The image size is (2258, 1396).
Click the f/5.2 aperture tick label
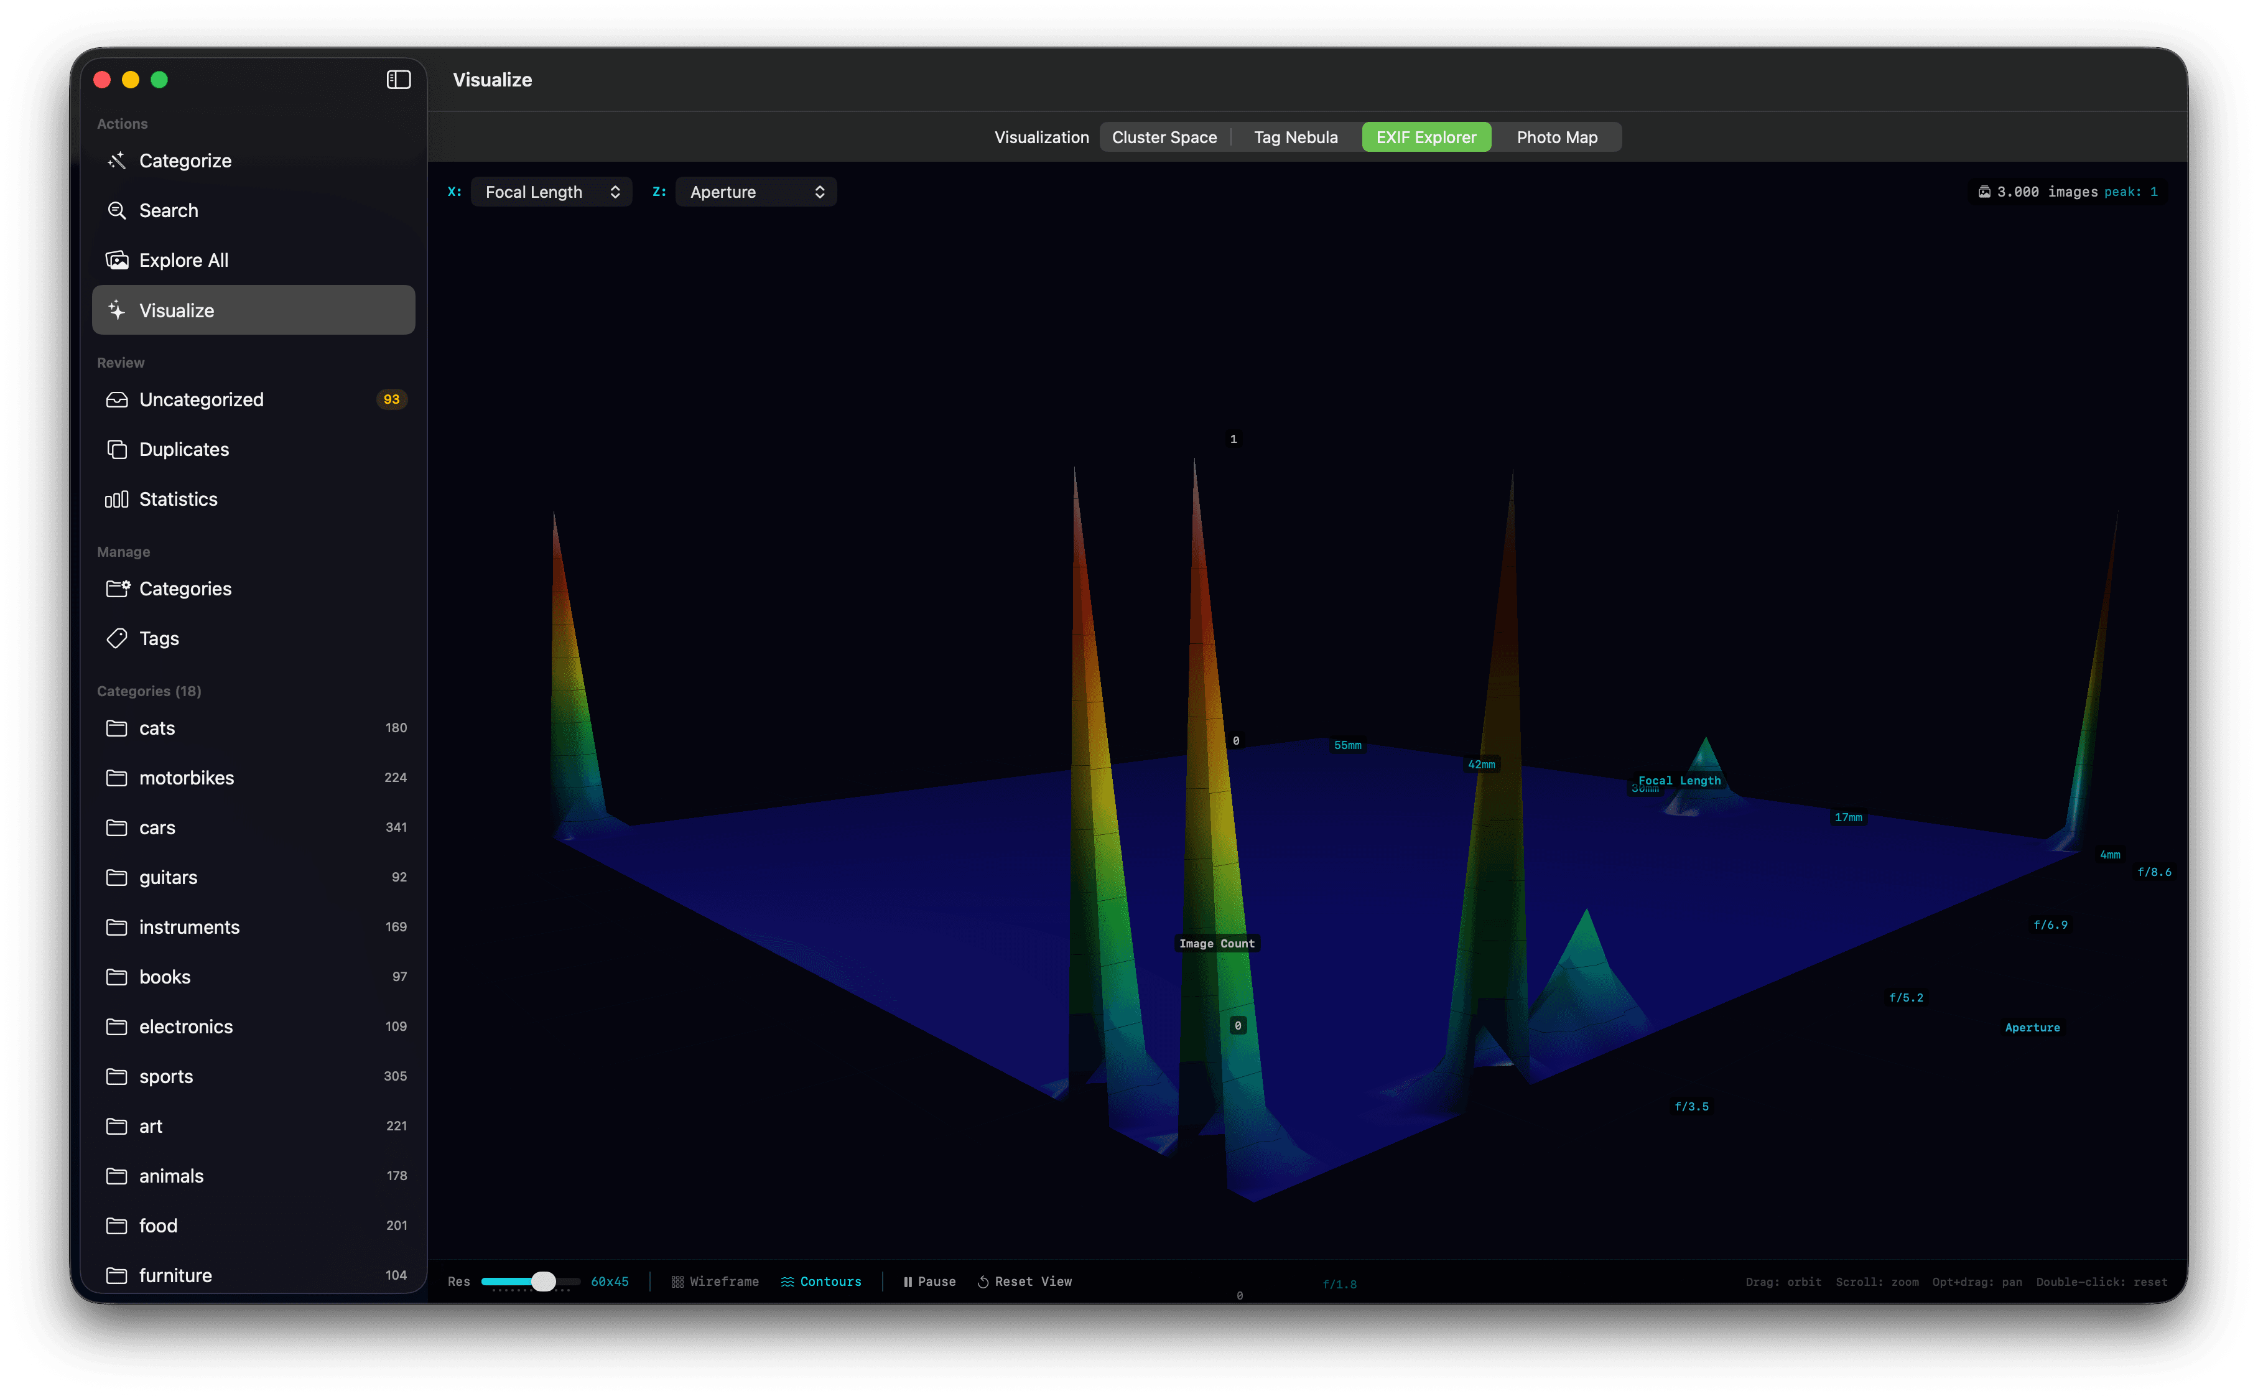point(1907,998)
